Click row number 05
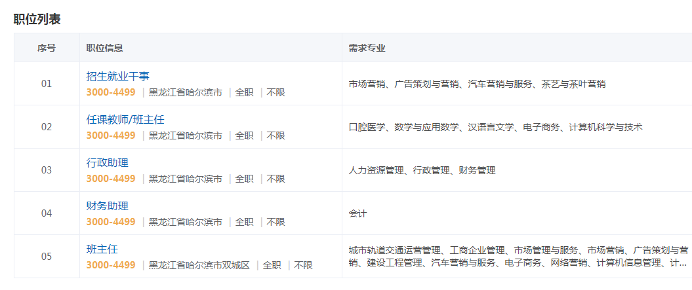This screenshot has width=692, height=290. click(x=46, y=257)
